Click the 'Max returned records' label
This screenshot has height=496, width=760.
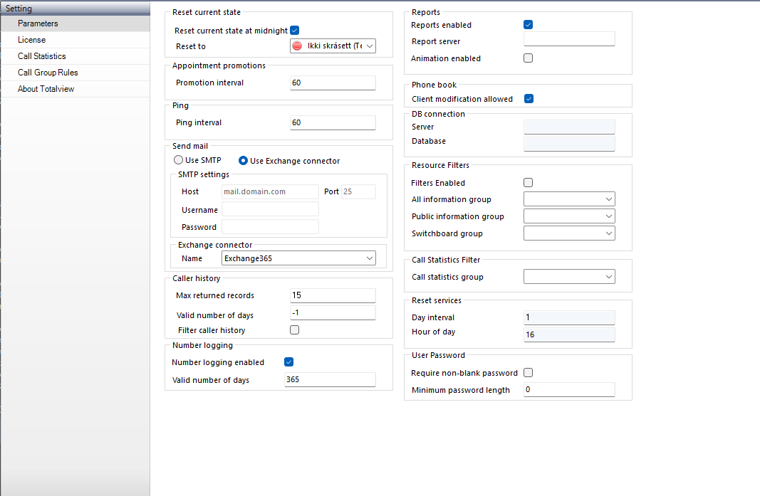point(215,295)
